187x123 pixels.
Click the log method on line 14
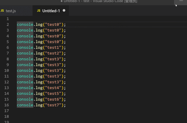[x=39, y=94]
